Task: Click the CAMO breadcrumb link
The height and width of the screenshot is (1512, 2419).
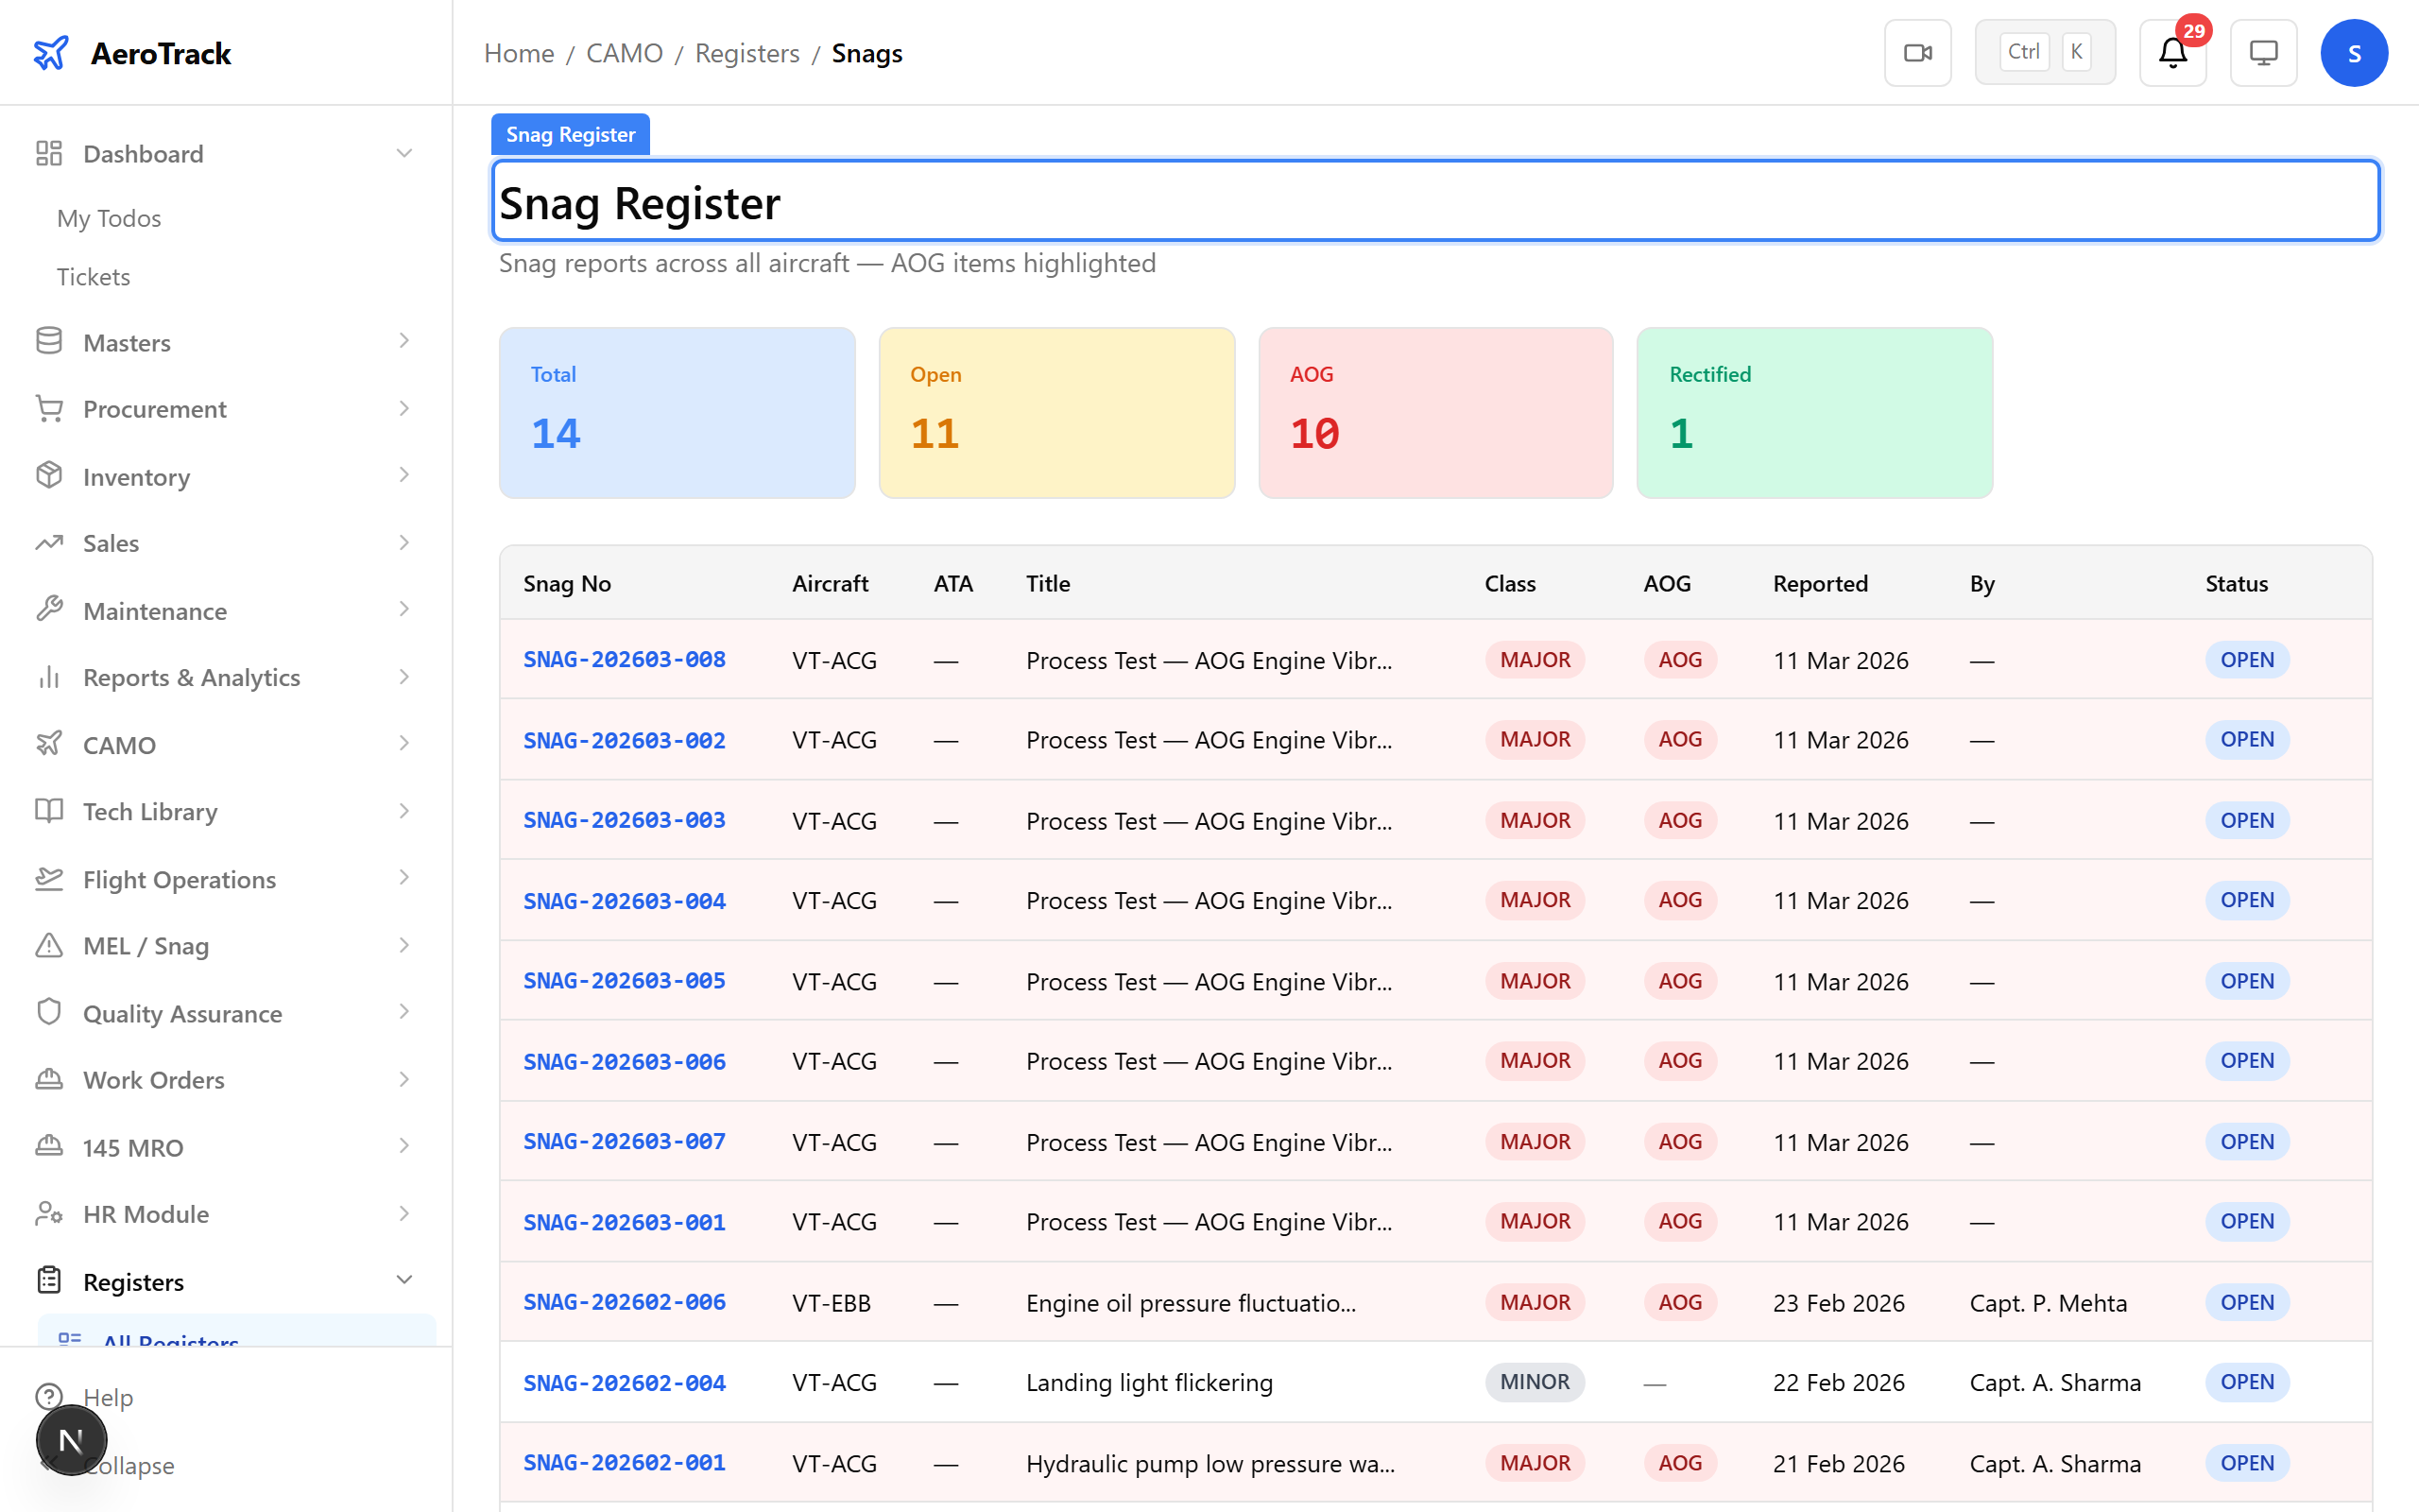Action: (624, 53)
